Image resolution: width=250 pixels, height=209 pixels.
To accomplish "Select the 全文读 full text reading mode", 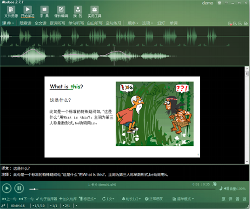I will pos(40,23).
